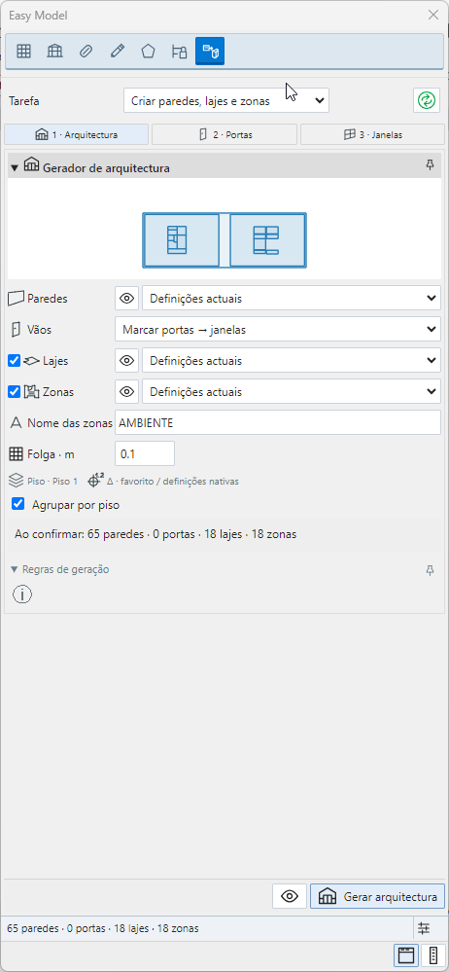Toggle Zonas preview eye
This screenshot has height=972, width=449.
[127, 392]
